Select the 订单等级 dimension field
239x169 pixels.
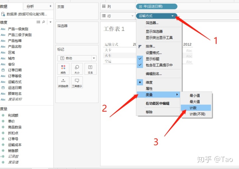click(15, 76)
